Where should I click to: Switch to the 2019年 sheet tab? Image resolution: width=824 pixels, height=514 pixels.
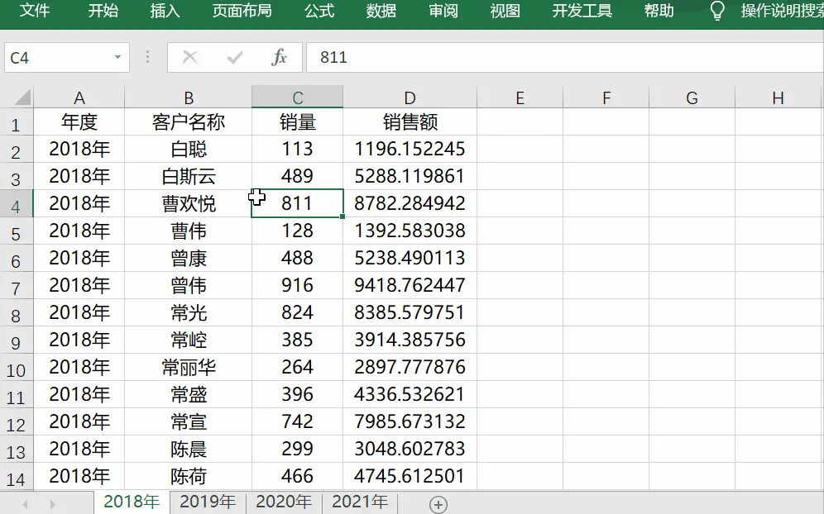[x=208, y=502]
